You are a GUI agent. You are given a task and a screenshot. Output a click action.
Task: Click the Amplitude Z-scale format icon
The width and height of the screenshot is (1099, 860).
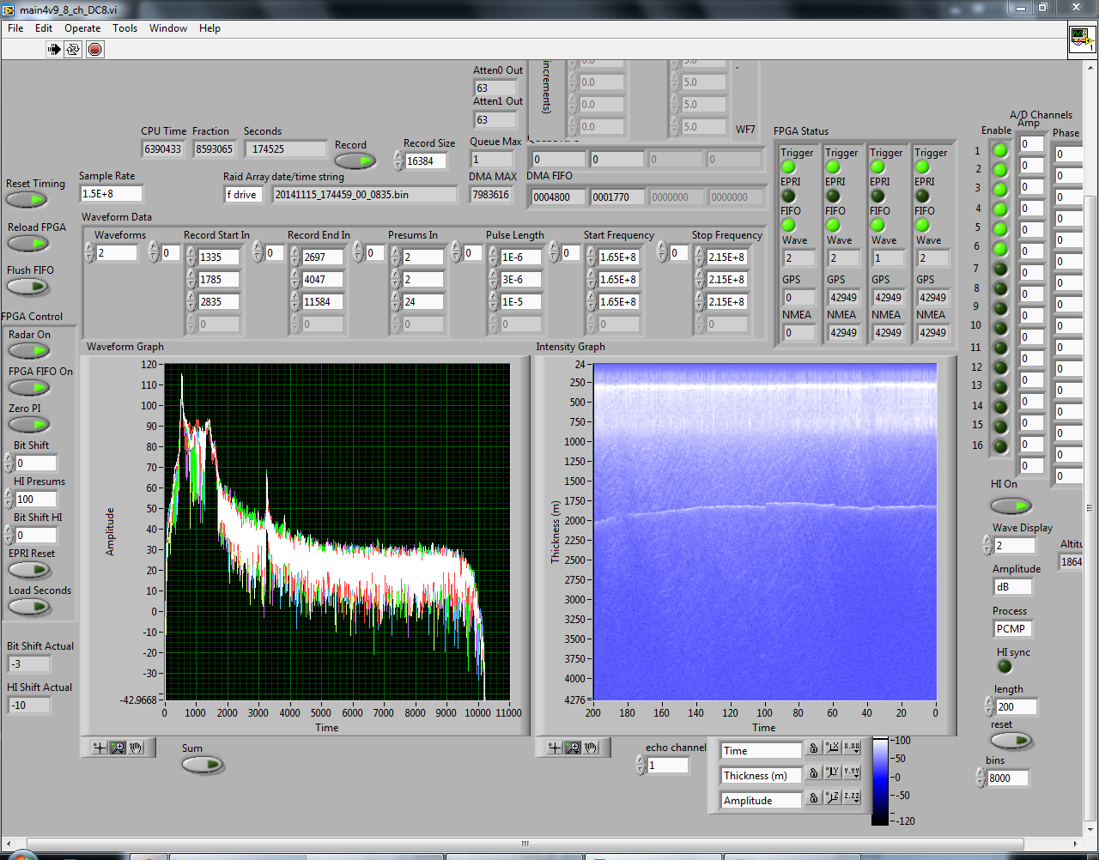[851, 798]
